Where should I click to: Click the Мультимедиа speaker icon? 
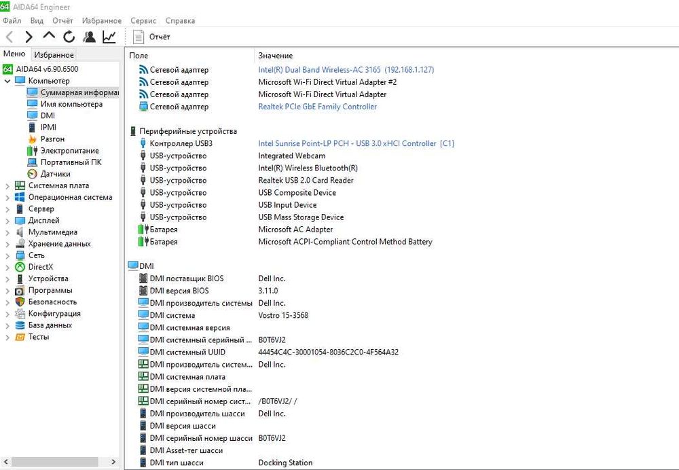20,232
